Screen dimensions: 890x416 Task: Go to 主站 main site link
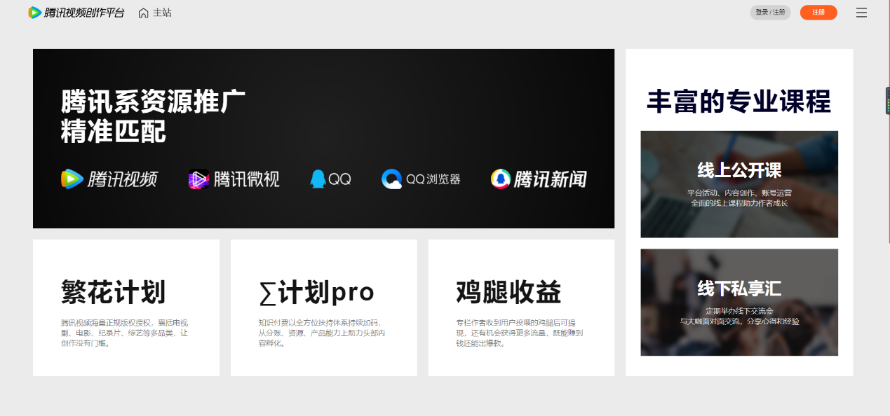[162, 13]
